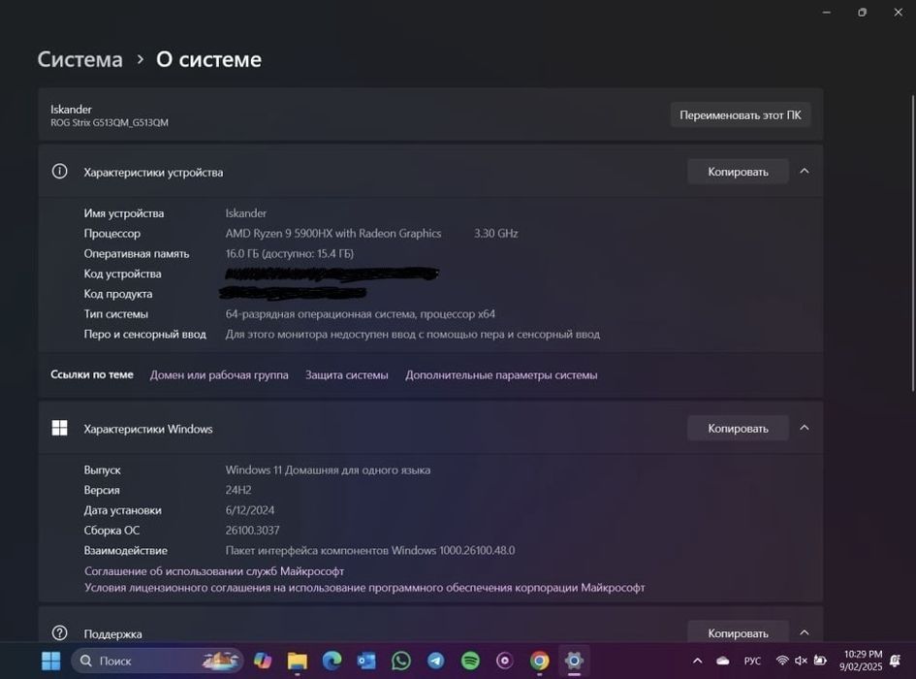Click the Перо и сенсорный ввод description
The image size is (916, 679).
[x=412, y=334]
